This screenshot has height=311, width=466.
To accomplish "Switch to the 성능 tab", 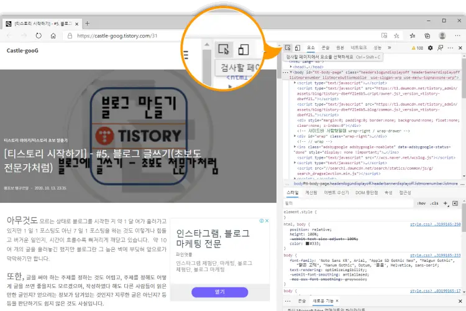I will [377, 48].
